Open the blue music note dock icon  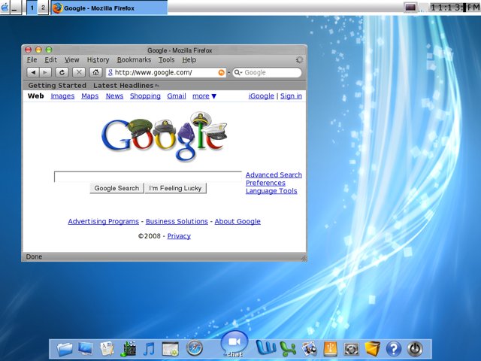[149, 349]
